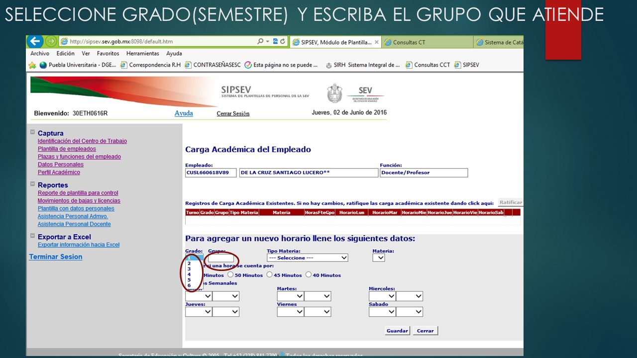Click the favorites star icon in the bookmarks bar
The width and height of the screenshot is (637, 358).
click(x=32, y=65)
